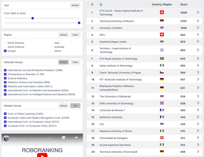Click the French flag beside Sorbonne University
The image size is (204, 157).
tap(162, 117)
